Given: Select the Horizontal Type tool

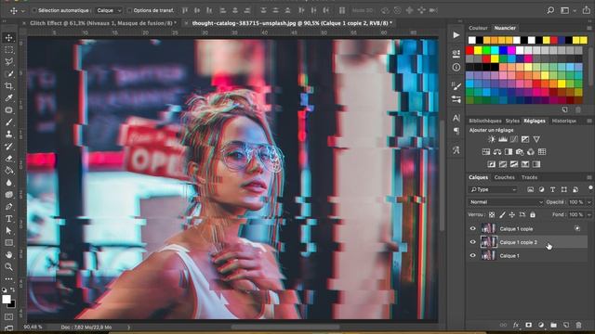Looking at the screenshot, I should 8,219.
